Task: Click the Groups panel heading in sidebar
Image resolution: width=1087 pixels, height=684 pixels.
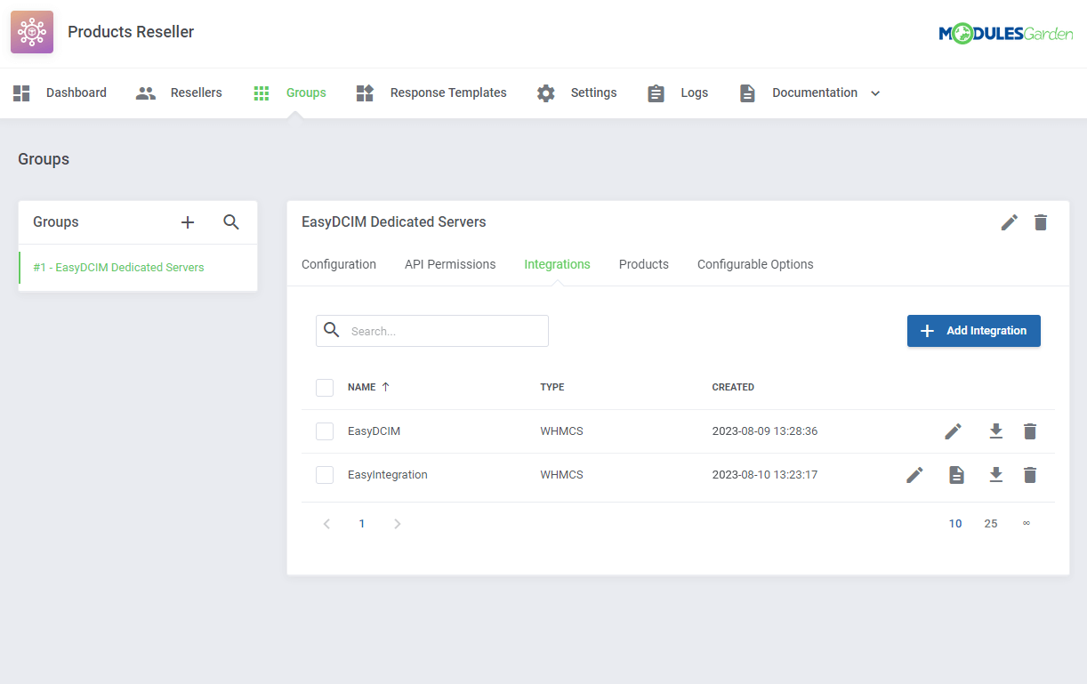Action: [x=56, y=222]
